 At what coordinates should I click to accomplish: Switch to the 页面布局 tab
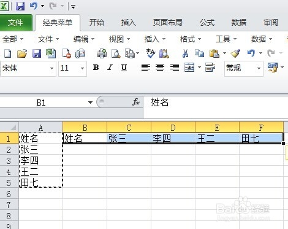pyautogui.click(x=168, y=23)
